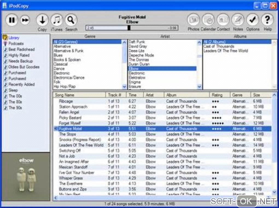Viewport: 279px width, 208px height.
Task: Open the Search magnifier icon
Action: [x=71, y=20]
